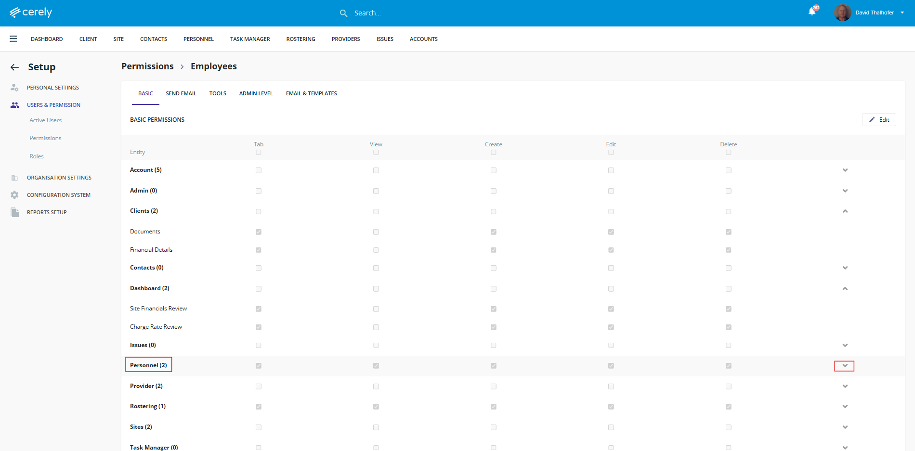
Task: Click the Edit button for basic permissions
Action: pos(879,120)
